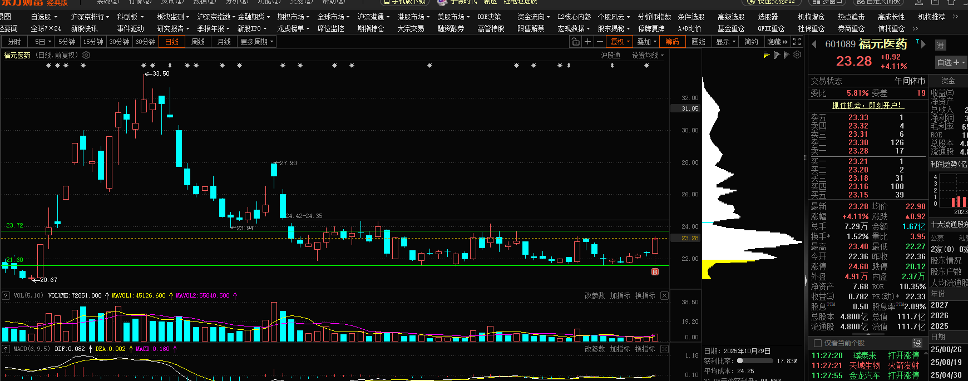
Task: Open the 板块监测 menu
Action: click(x=173, y=17)
